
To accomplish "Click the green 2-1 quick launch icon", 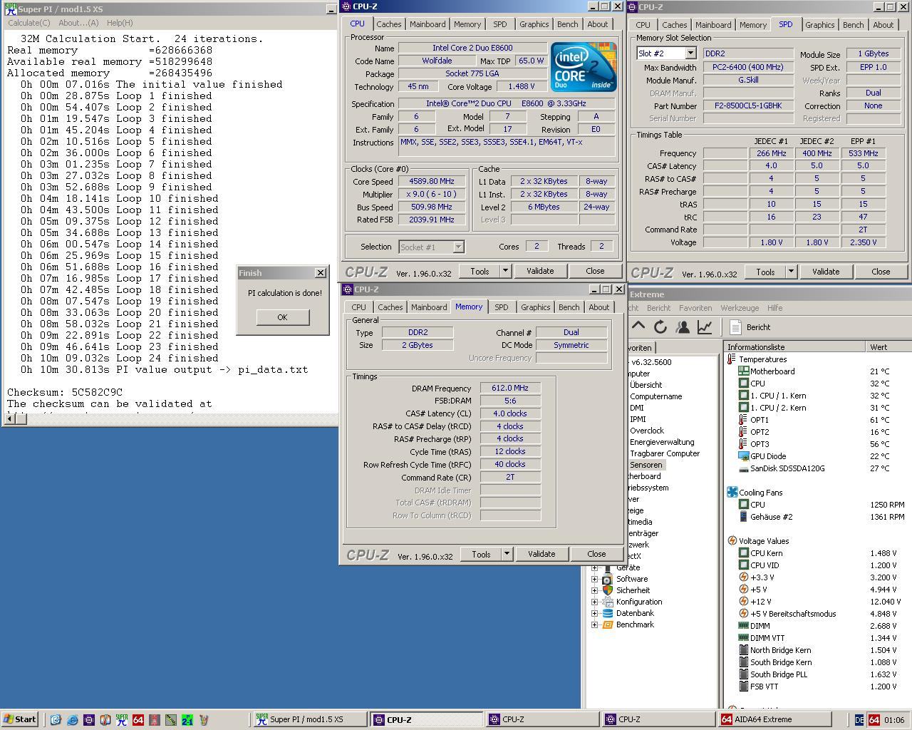I will 187,720.
